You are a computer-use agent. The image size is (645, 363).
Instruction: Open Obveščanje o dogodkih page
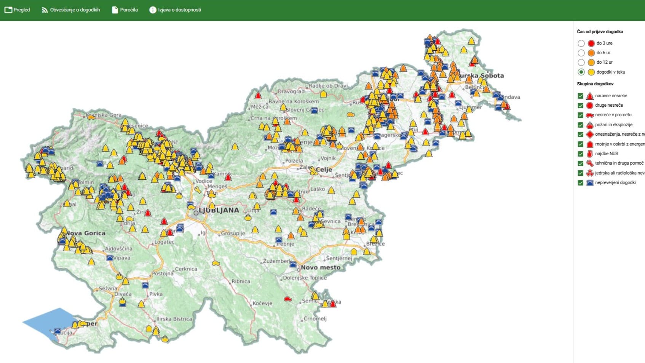tap(71, 10)
